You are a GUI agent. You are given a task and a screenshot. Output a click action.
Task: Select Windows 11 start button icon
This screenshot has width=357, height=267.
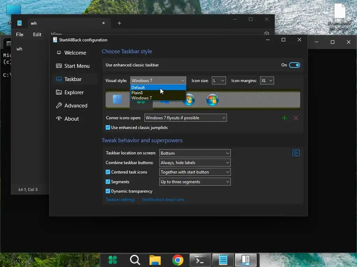click(x=117, y=99)
